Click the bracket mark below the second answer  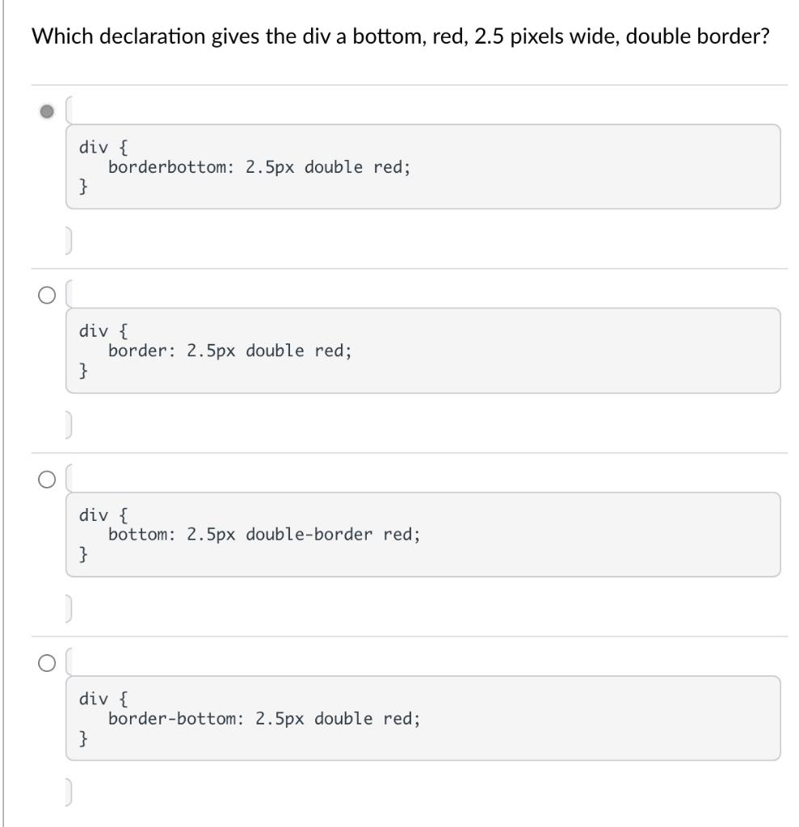[69, 423]
